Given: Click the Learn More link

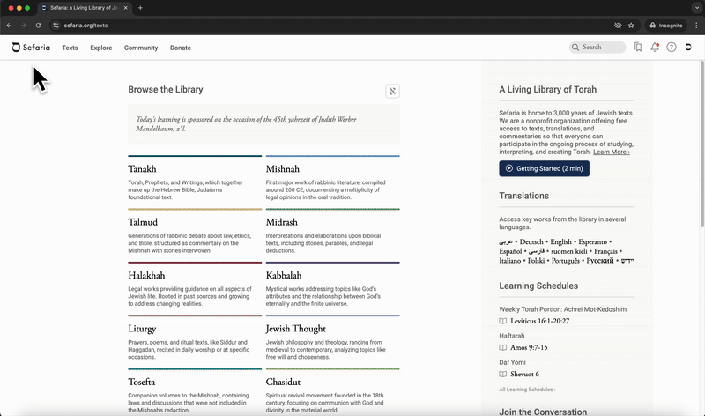Looking at the screenshot, I should coord(611,152).
